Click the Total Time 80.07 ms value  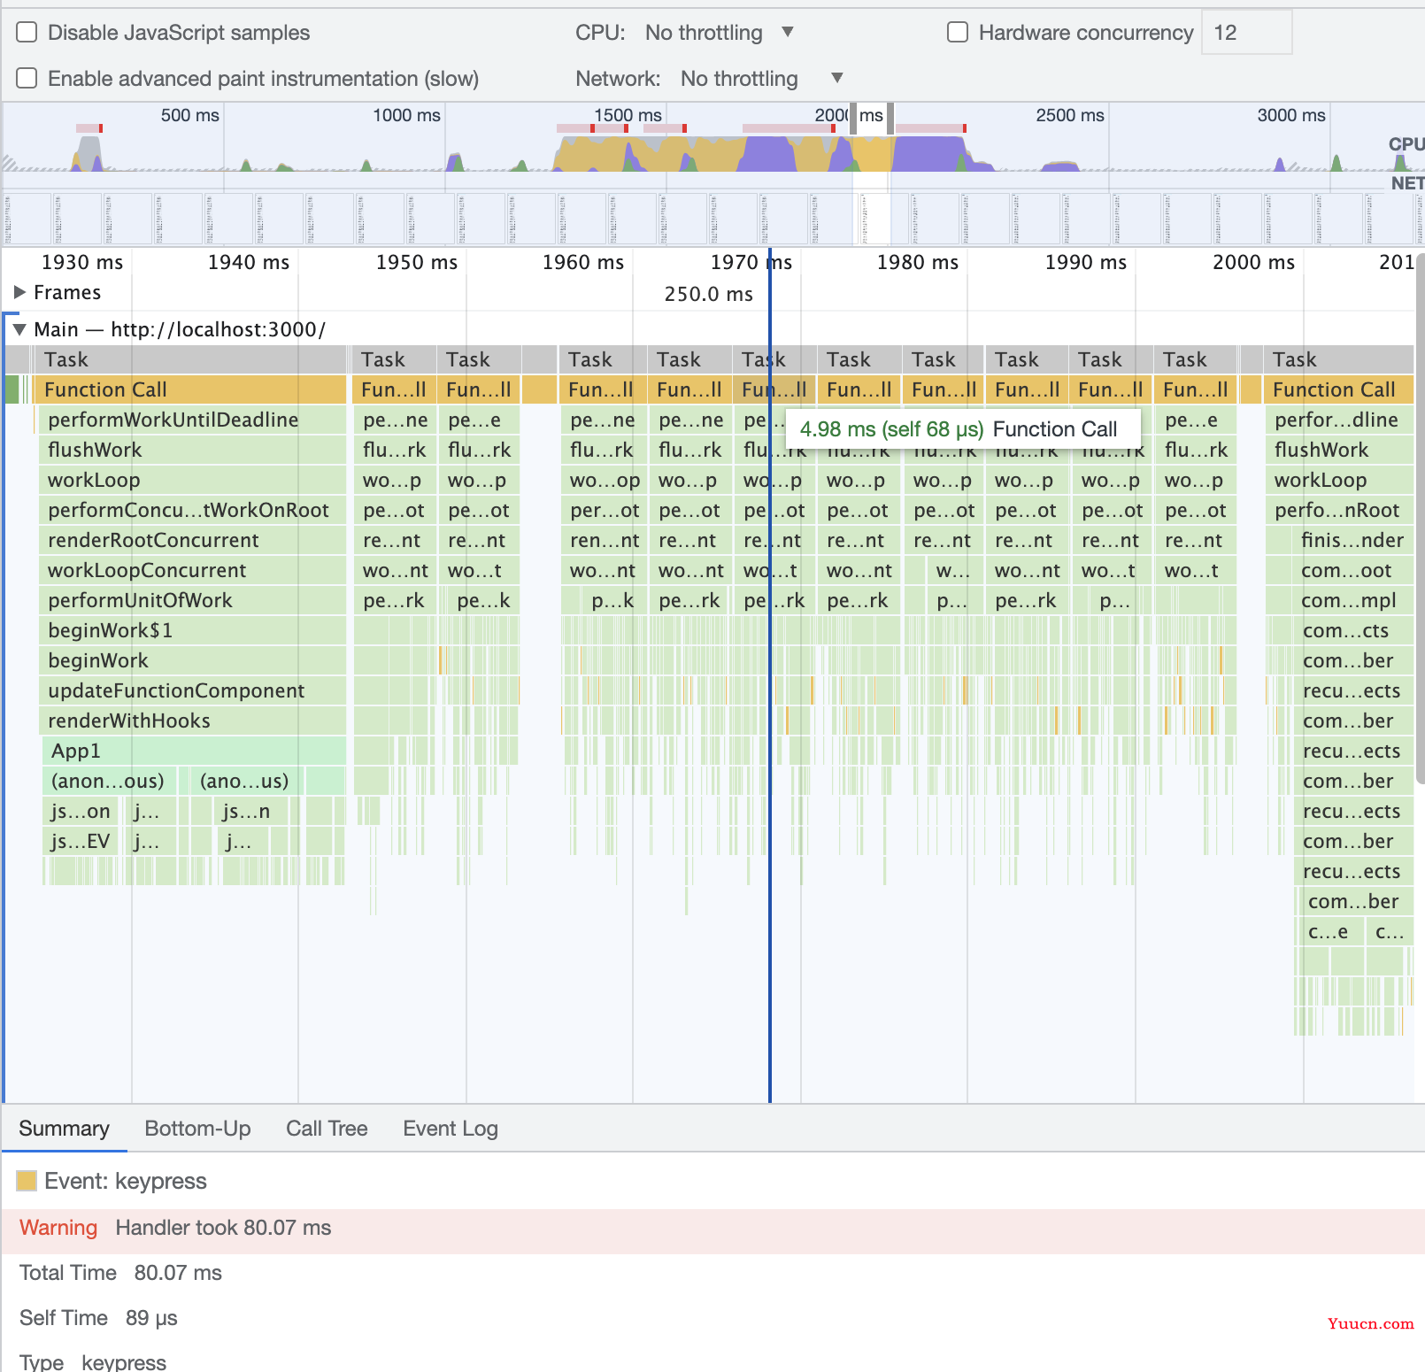[x=178, y=1273]
